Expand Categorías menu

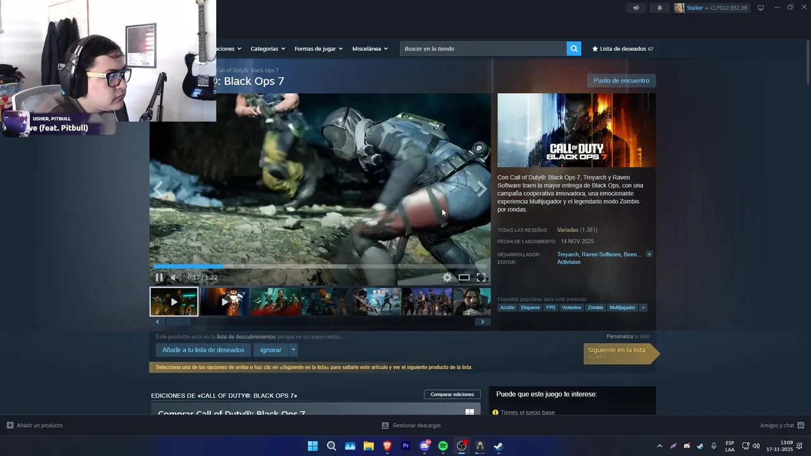tap(267, 49)
